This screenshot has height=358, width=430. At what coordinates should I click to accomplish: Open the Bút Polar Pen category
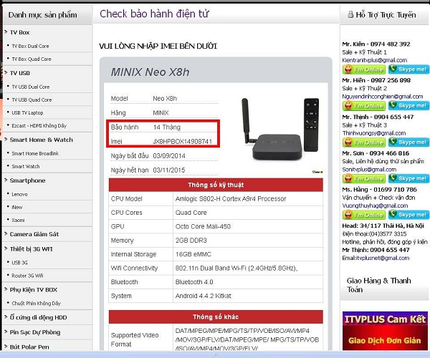click(29, 347)
